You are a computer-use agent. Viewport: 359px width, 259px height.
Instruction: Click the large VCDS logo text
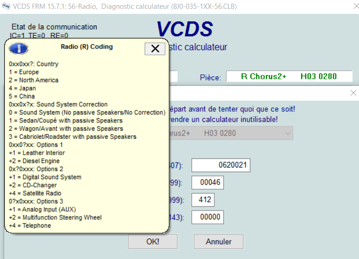point(185,29)
